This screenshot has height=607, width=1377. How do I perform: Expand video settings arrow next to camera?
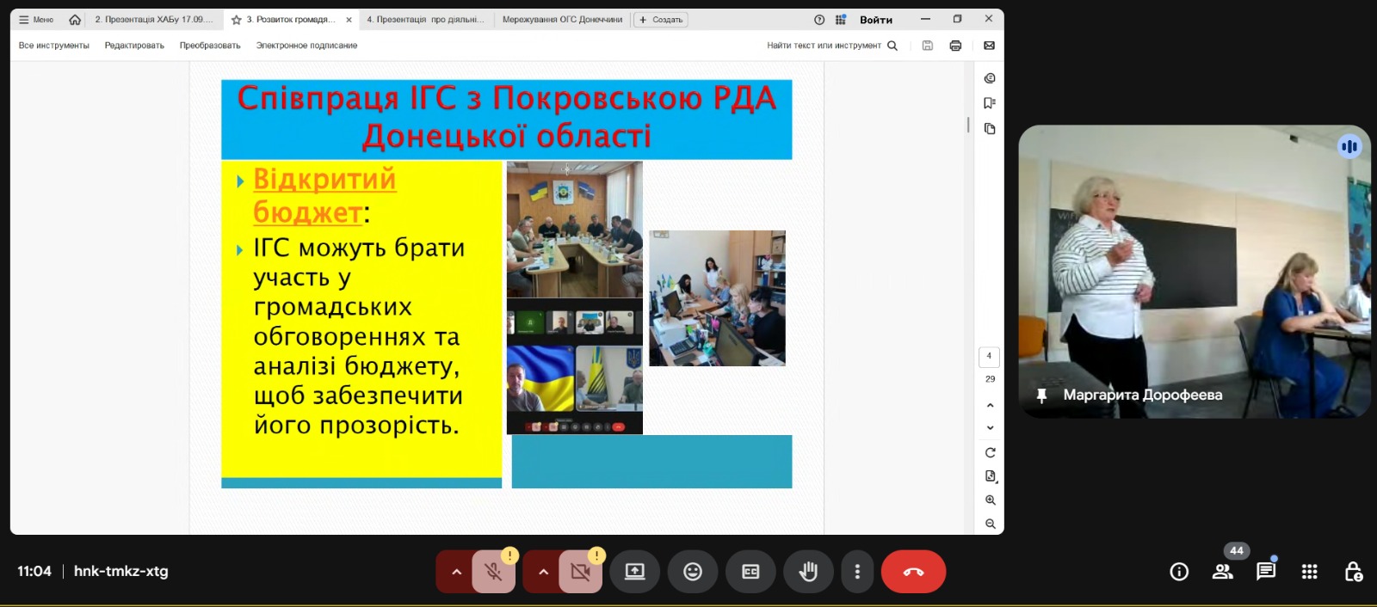[x=543, y=572]
